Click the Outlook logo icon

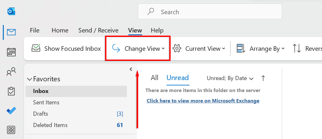click(x=11, y=12)
